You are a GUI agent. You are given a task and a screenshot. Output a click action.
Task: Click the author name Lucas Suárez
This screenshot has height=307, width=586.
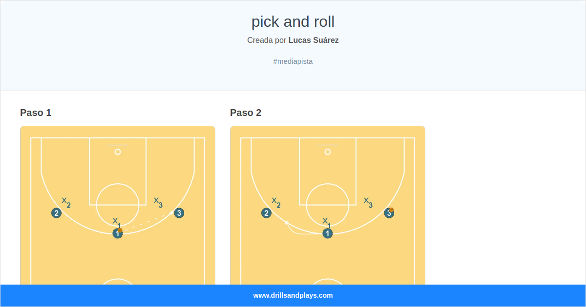pyautogui.click(x=314, y=40)
